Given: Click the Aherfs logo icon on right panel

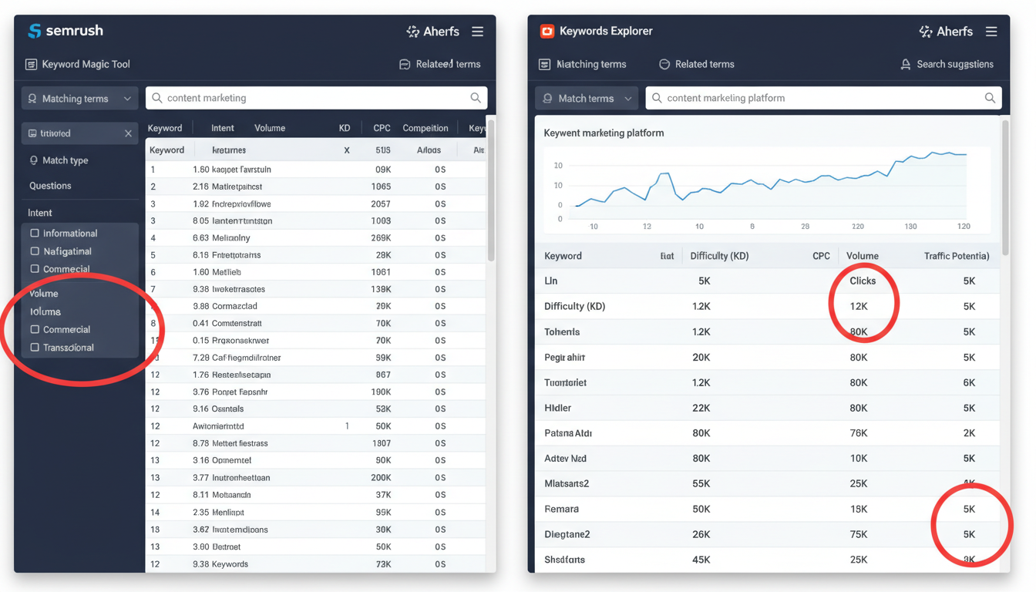Looking at the screenshot, I should click(925, 31).
